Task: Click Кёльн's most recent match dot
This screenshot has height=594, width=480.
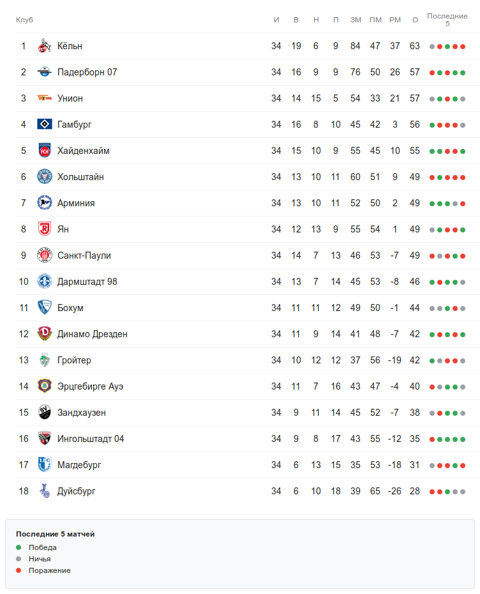Action: 463,47
